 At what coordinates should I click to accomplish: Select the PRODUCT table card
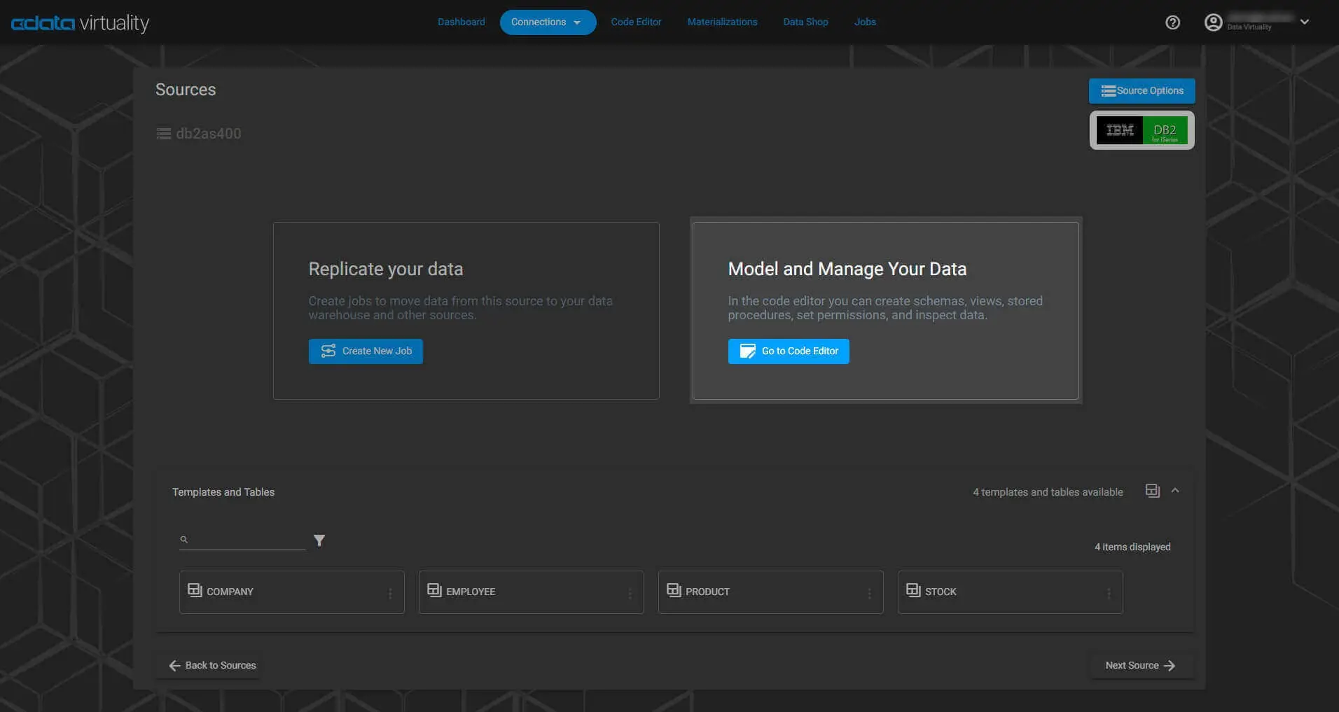pos(771,592)
